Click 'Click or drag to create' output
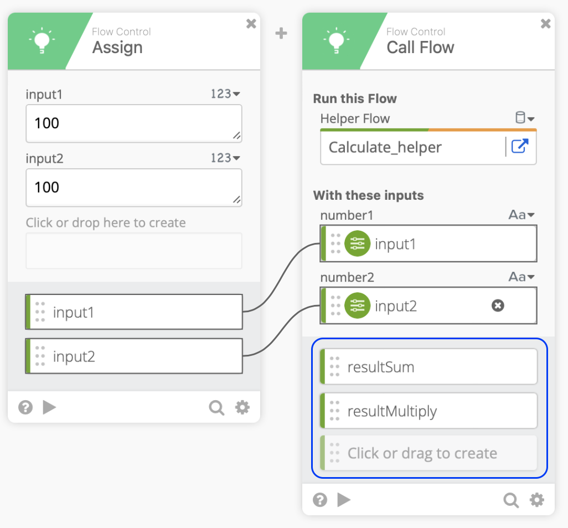Screen dimensions: 568x528 pos(429,453)
